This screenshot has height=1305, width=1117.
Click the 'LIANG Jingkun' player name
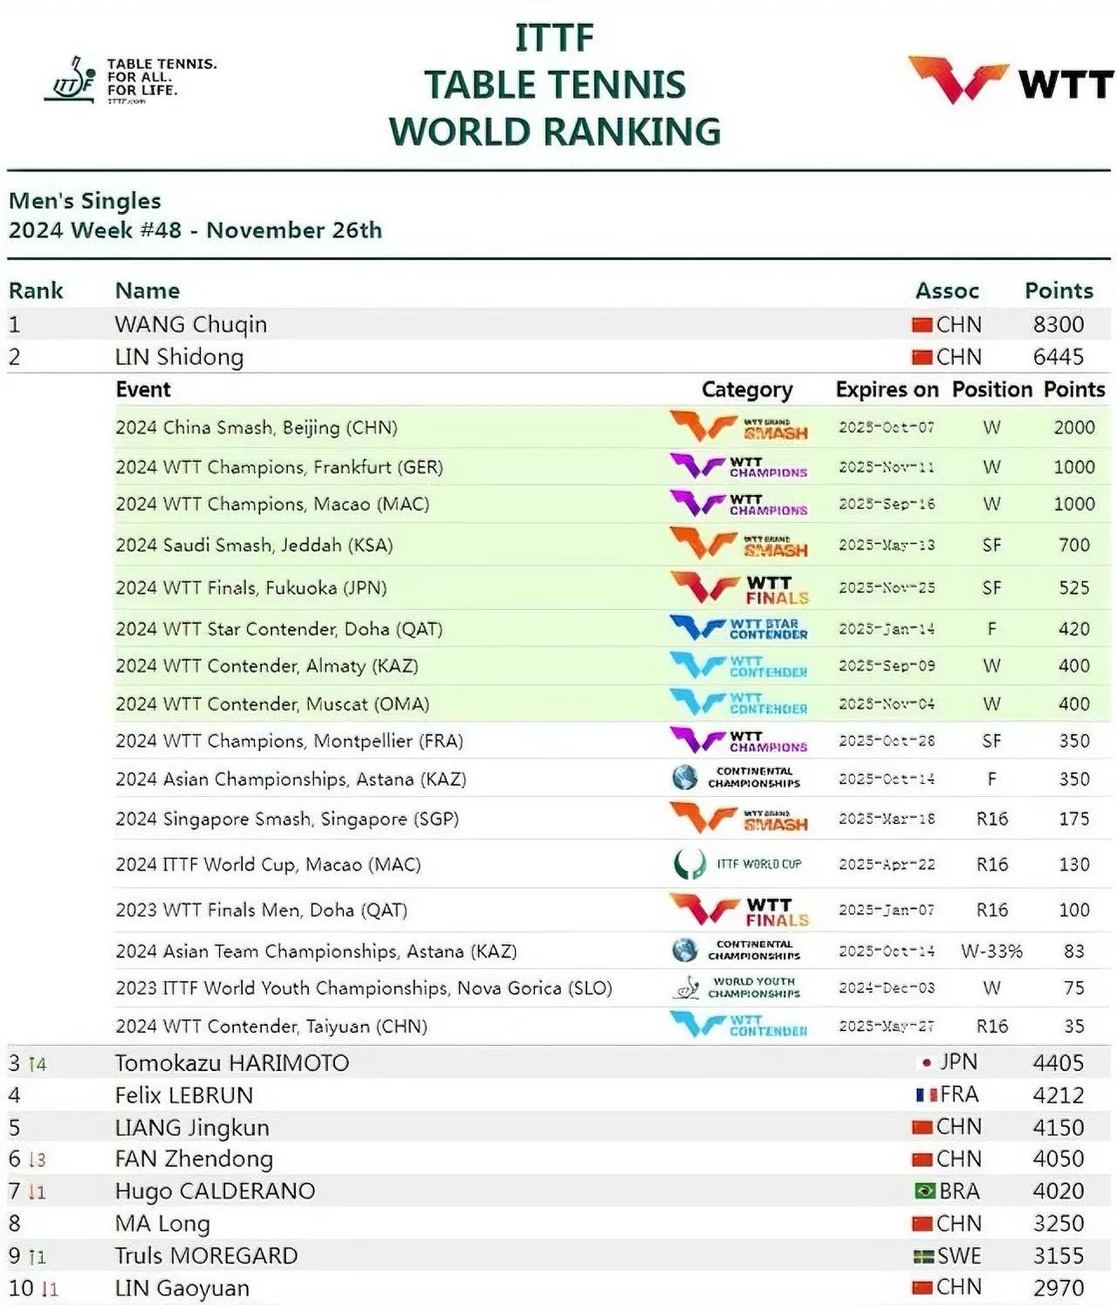click(192, 1128)
